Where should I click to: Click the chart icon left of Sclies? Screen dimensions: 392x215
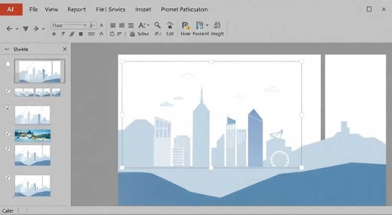[x=132, y=34]
